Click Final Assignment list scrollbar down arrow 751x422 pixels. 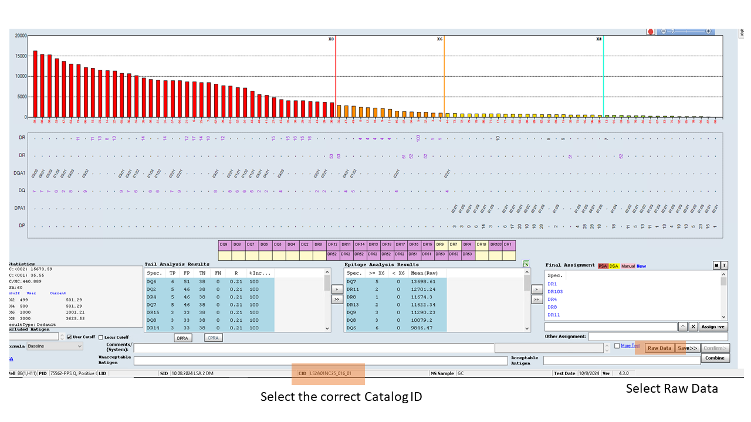723,316
